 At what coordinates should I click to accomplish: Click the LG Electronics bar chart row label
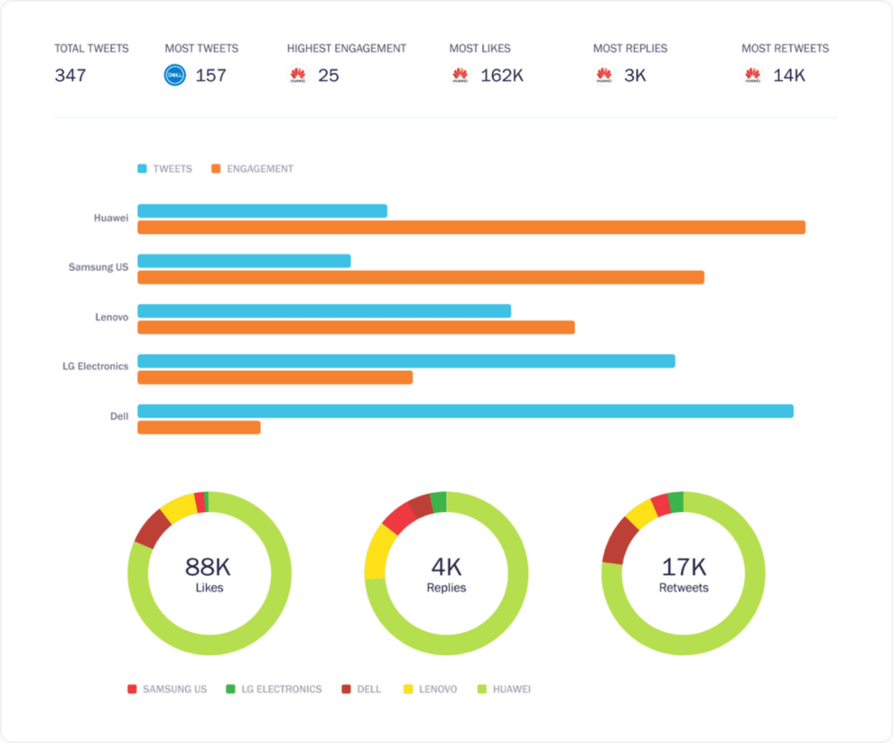pyautogui.click(x=96, y=366)
